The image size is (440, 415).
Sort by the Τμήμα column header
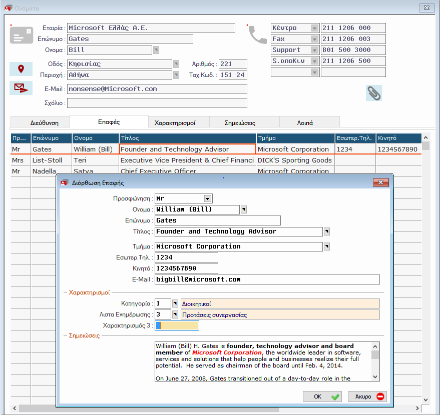295,138
